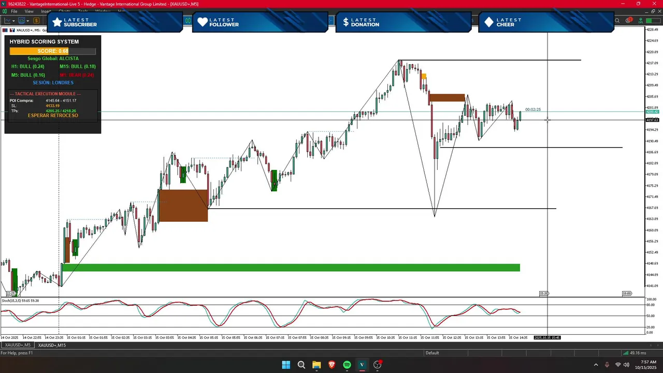Viewport: 663px width, 373px height.
Task: Open the View menu
Action: pyautogui.click(x=29, y=11)
